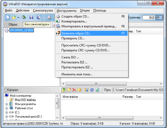167x128 pixels.
Task: Click the Convert menu entry icon
Action: point(58,21)
